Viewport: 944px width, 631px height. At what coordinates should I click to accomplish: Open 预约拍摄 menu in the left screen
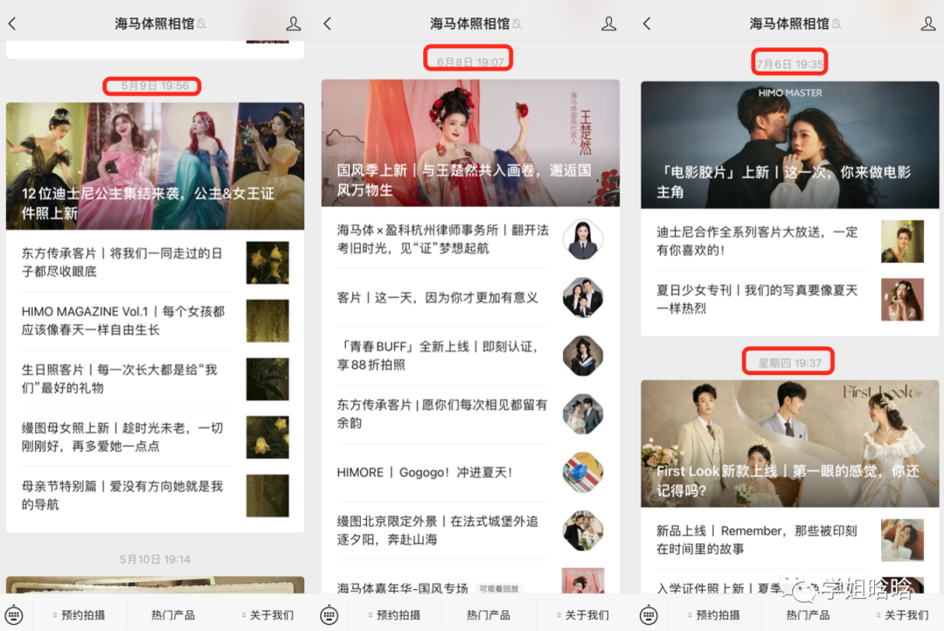click(79, 614)
